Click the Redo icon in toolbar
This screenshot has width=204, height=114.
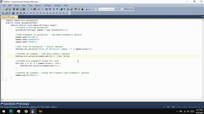tap(42, 9)
